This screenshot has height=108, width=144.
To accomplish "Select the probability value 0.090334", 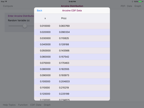I will pos(64,32).
